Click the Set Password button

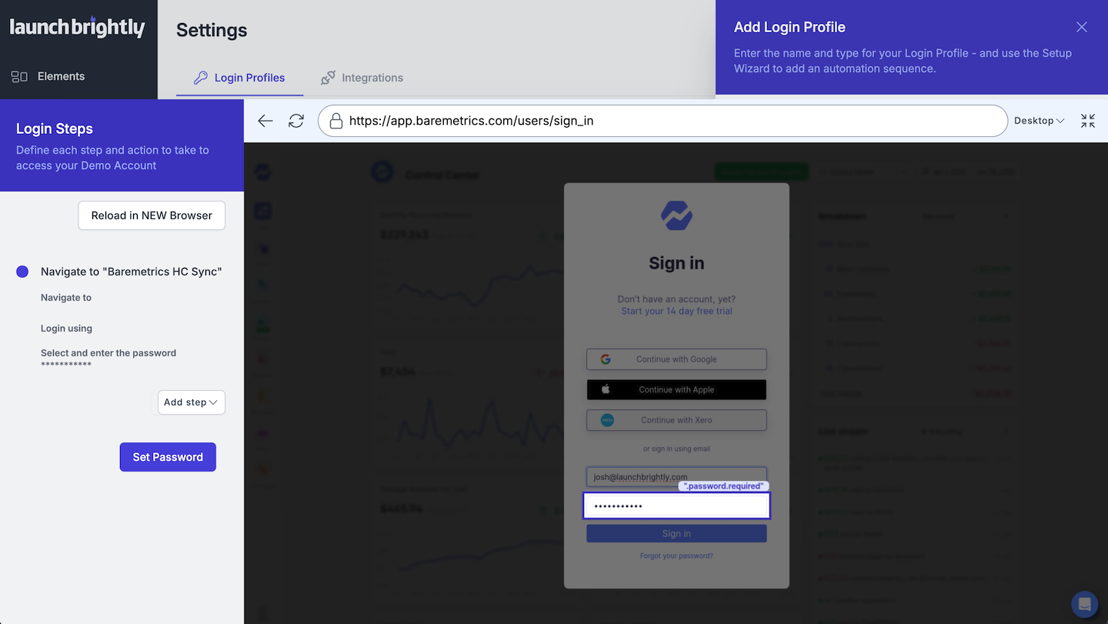[x=168, y=456]
